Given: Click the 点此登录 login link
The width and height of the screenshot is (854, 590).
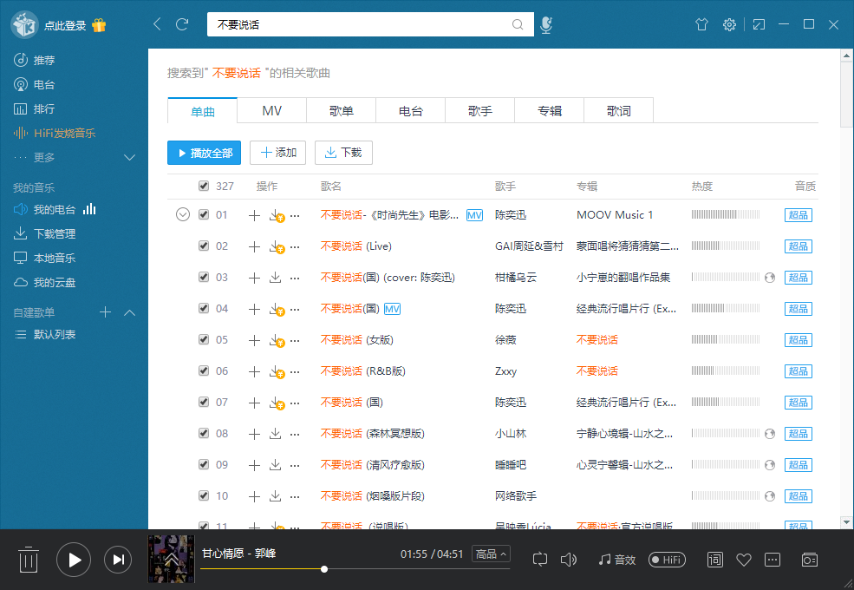Looking at the screenshot, I should (x=65, y=26).
